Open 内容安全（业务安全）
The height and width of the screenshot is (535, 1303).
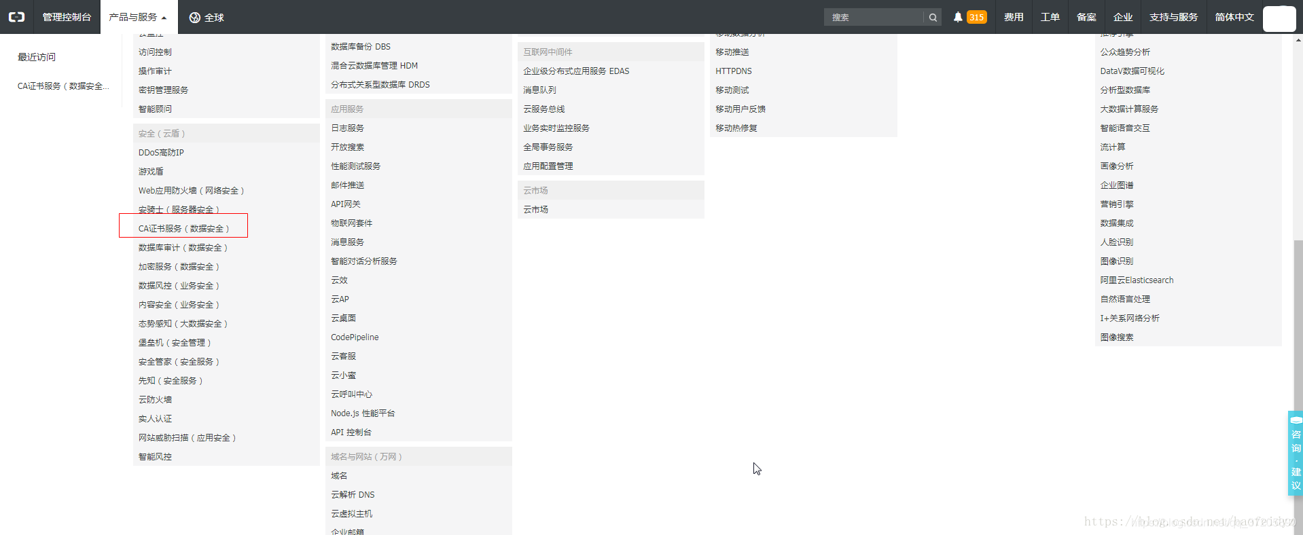pyautogui.click(x=179, y=305)
